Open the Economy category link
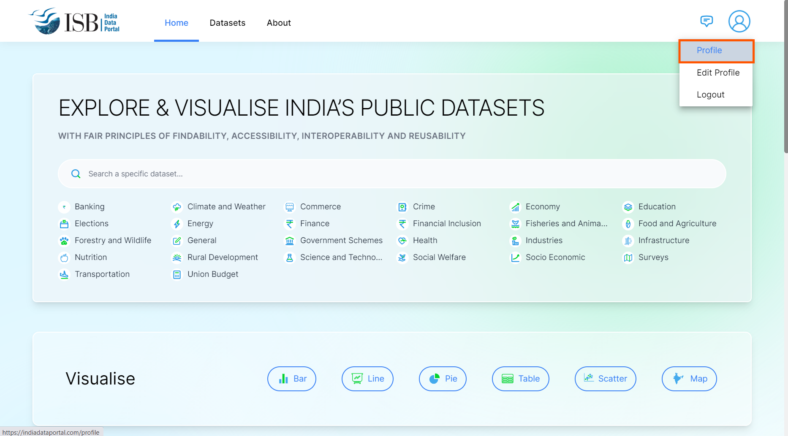This screenshot has width=788, height=436. pos(543,207)
